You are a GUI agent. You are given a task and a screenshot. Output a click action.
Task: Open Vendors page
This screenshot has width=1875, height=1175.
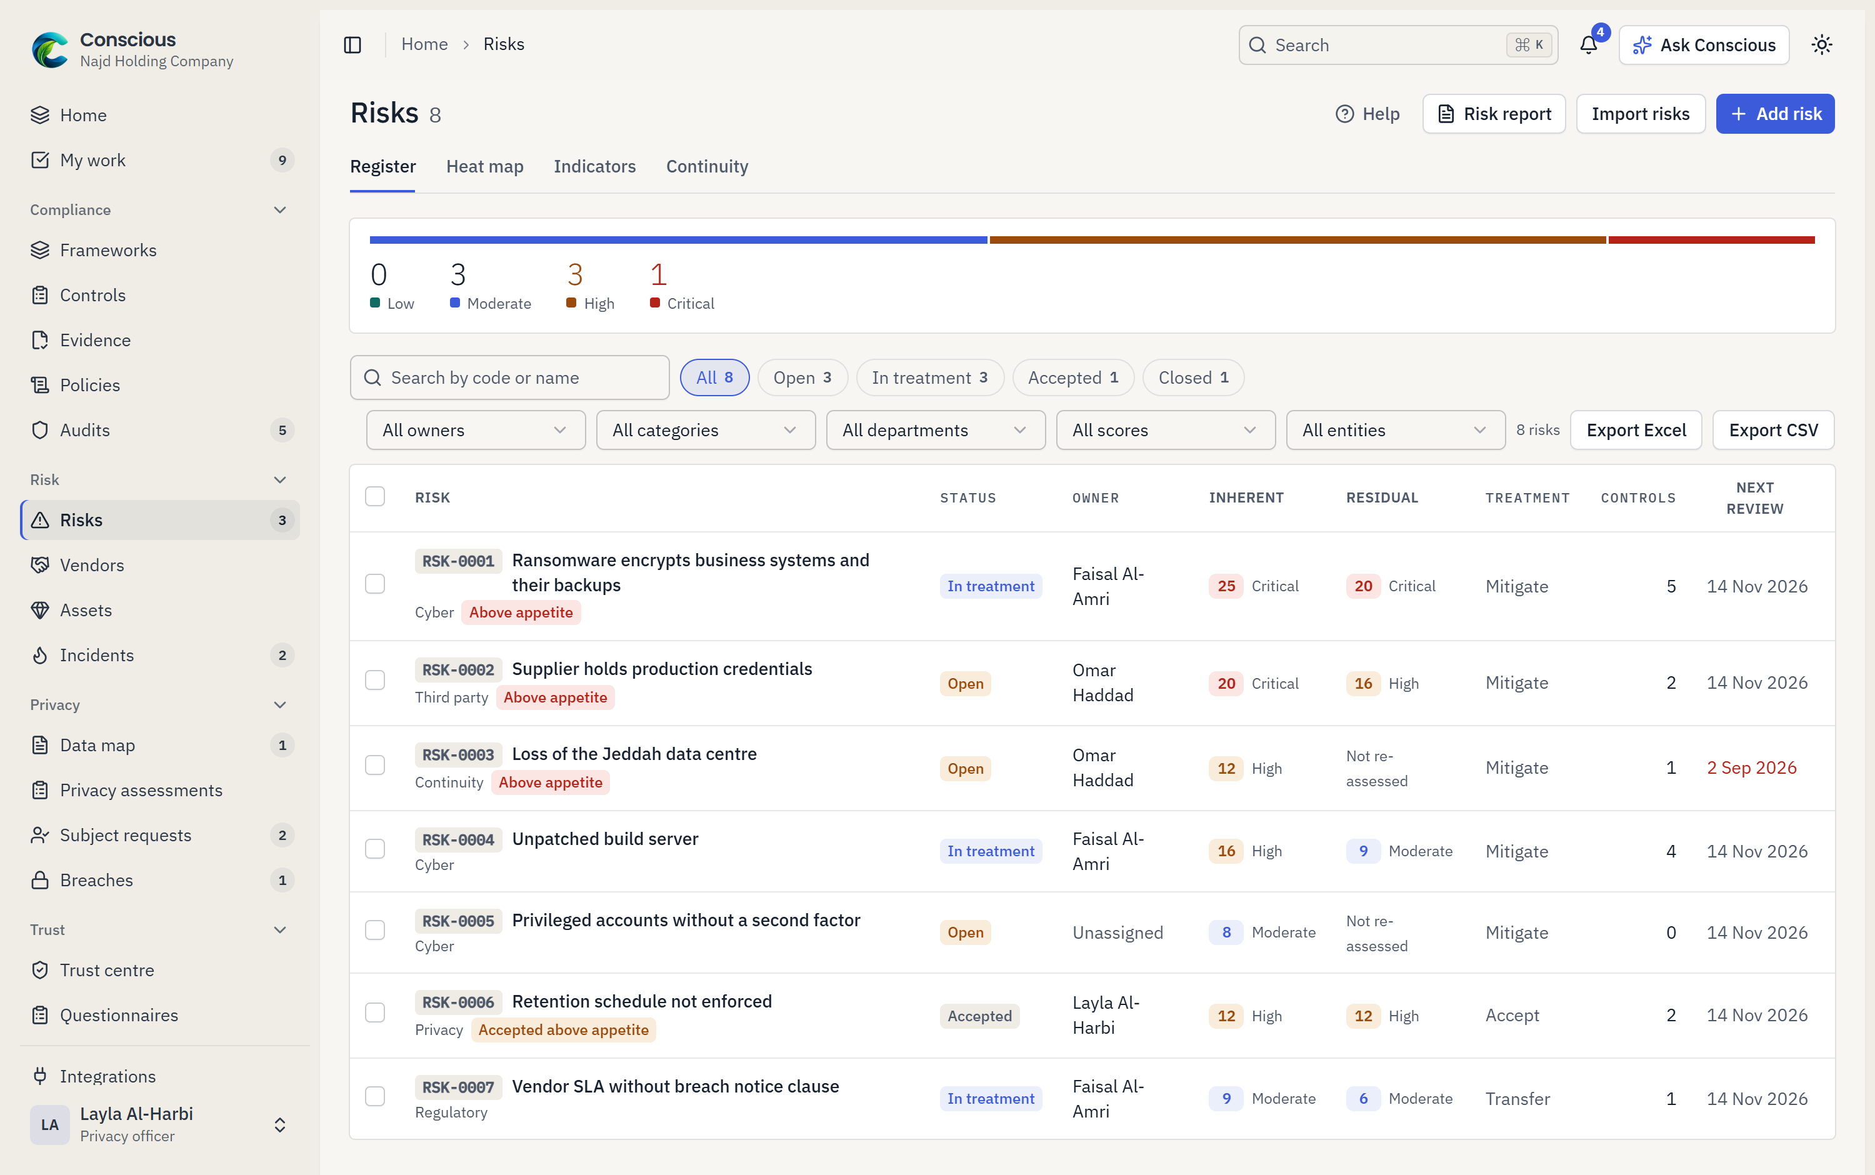159,566
